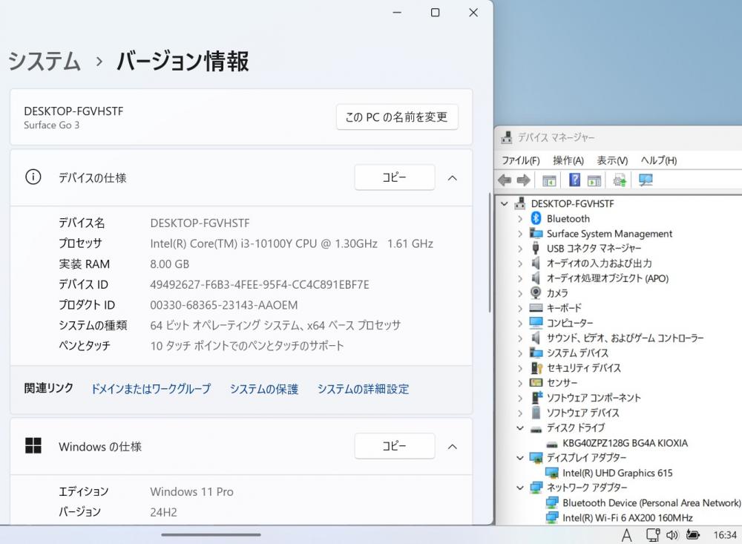
Task: Select the USB コネクタ マネージャー icon
Action: coord(536,248)
